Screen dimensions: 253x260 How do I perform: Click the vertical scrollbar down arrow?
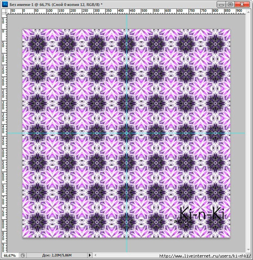pyautogui.click(x=248, y=250)
